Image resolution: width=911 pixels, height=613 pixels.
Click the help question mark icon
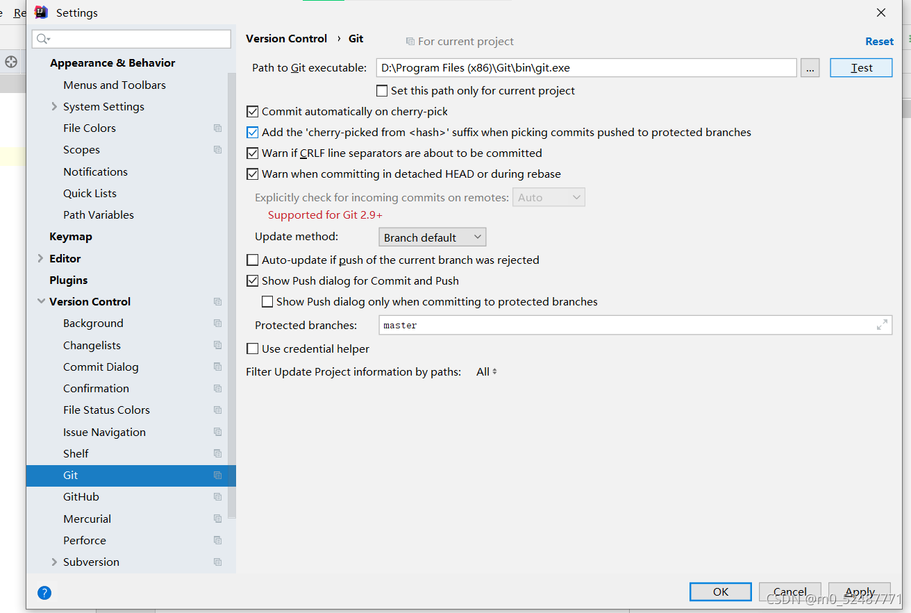(x=44, y=592)
